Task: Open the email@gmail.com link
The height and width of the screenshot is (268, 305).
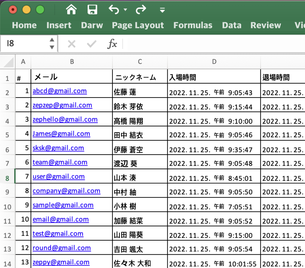Action: click(61, 219)
